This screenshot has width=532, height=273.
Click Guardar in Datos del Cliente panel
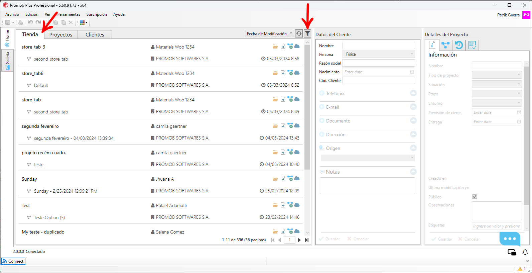point(329,239)
